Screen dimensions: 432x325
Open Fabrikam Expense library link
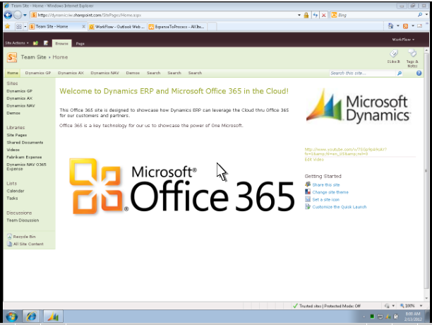pos(24,157)
